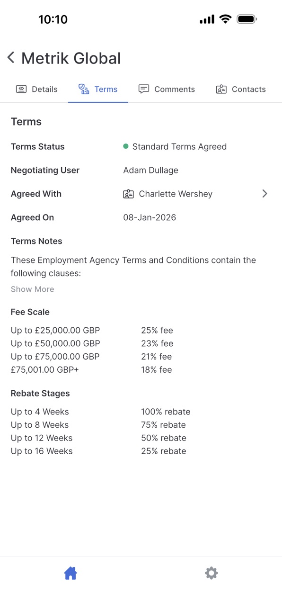Tap the Standard Terms Agreed status text

[179, 146]
